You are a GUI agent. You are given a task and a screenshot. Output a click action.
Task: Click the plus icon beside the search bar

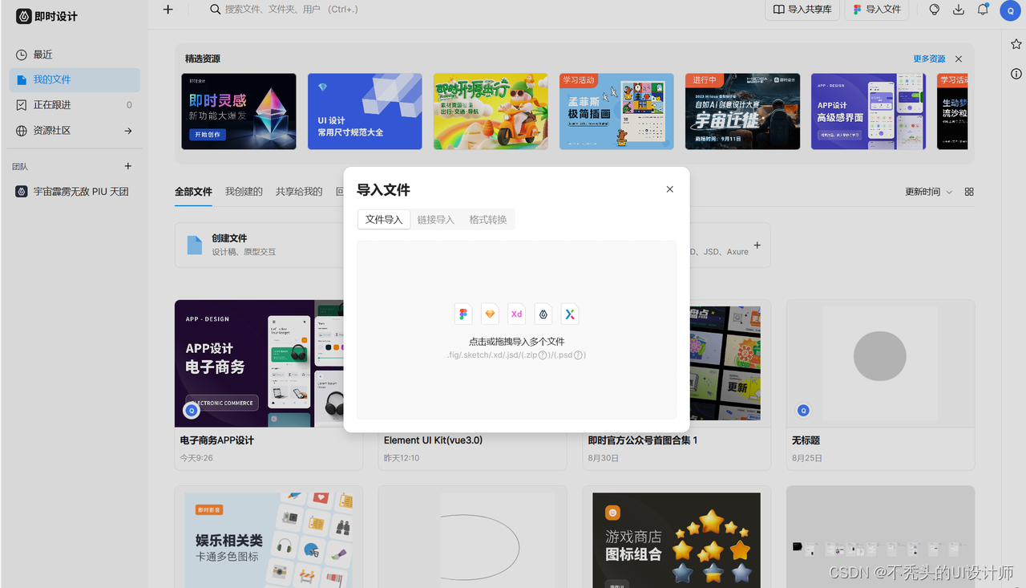168,10
